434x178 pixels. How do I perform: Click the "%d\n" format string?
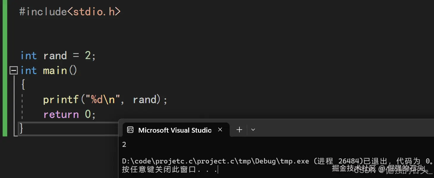pos(103,100)
